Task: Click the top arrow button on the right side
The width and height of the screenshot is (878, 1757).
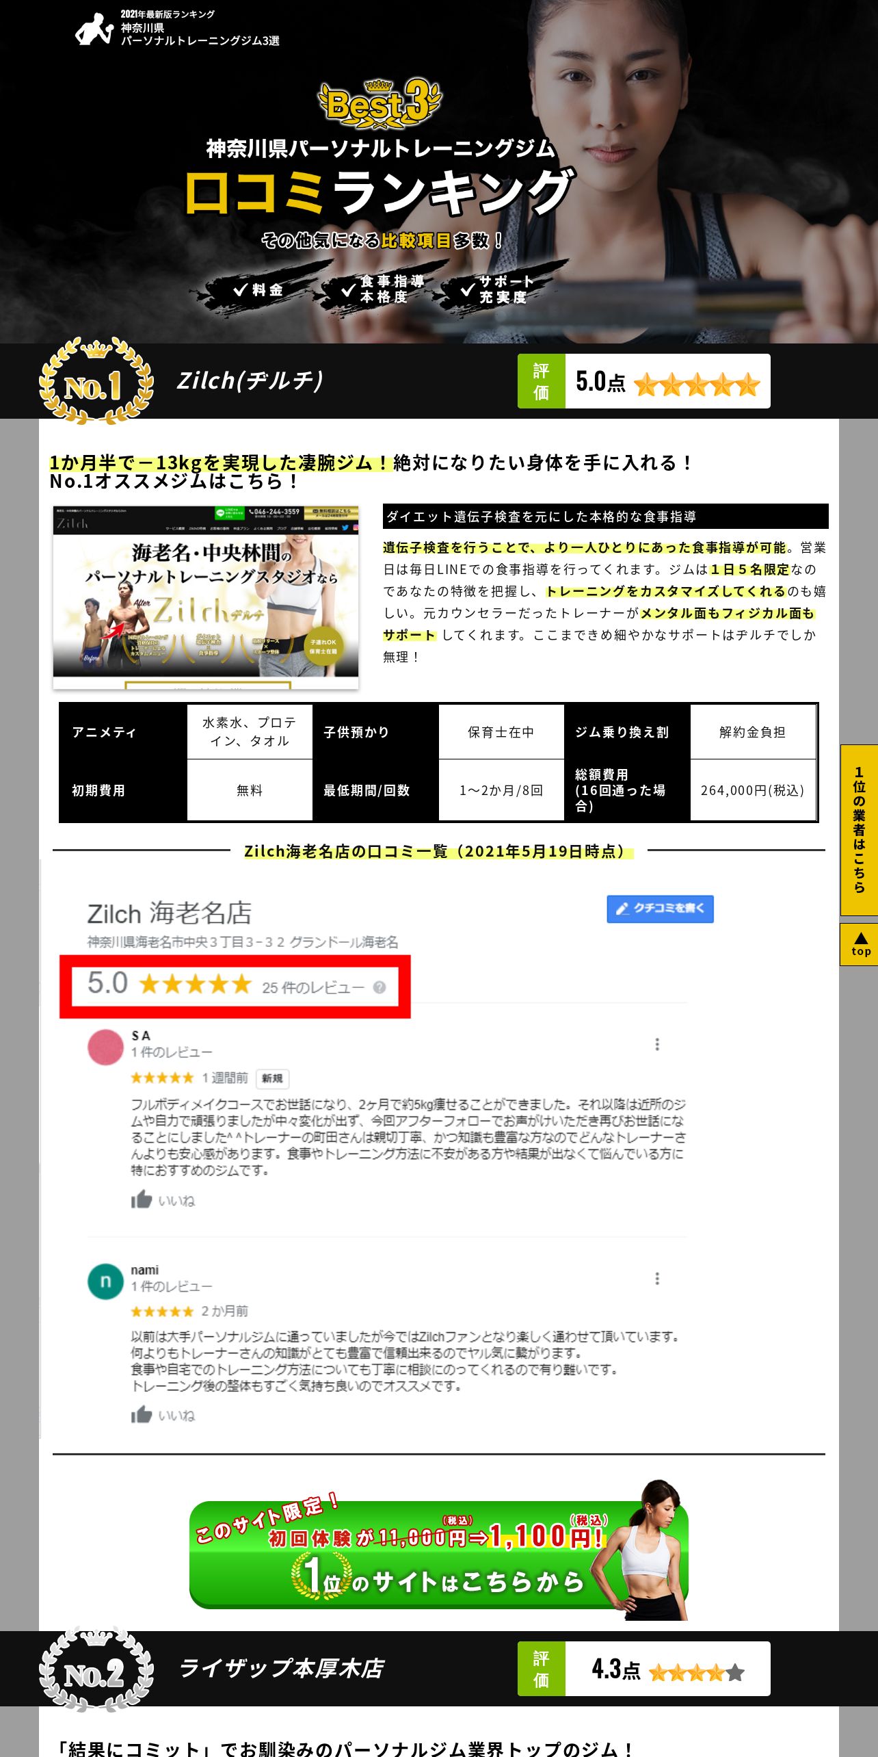Action: [x=859, y=944]
